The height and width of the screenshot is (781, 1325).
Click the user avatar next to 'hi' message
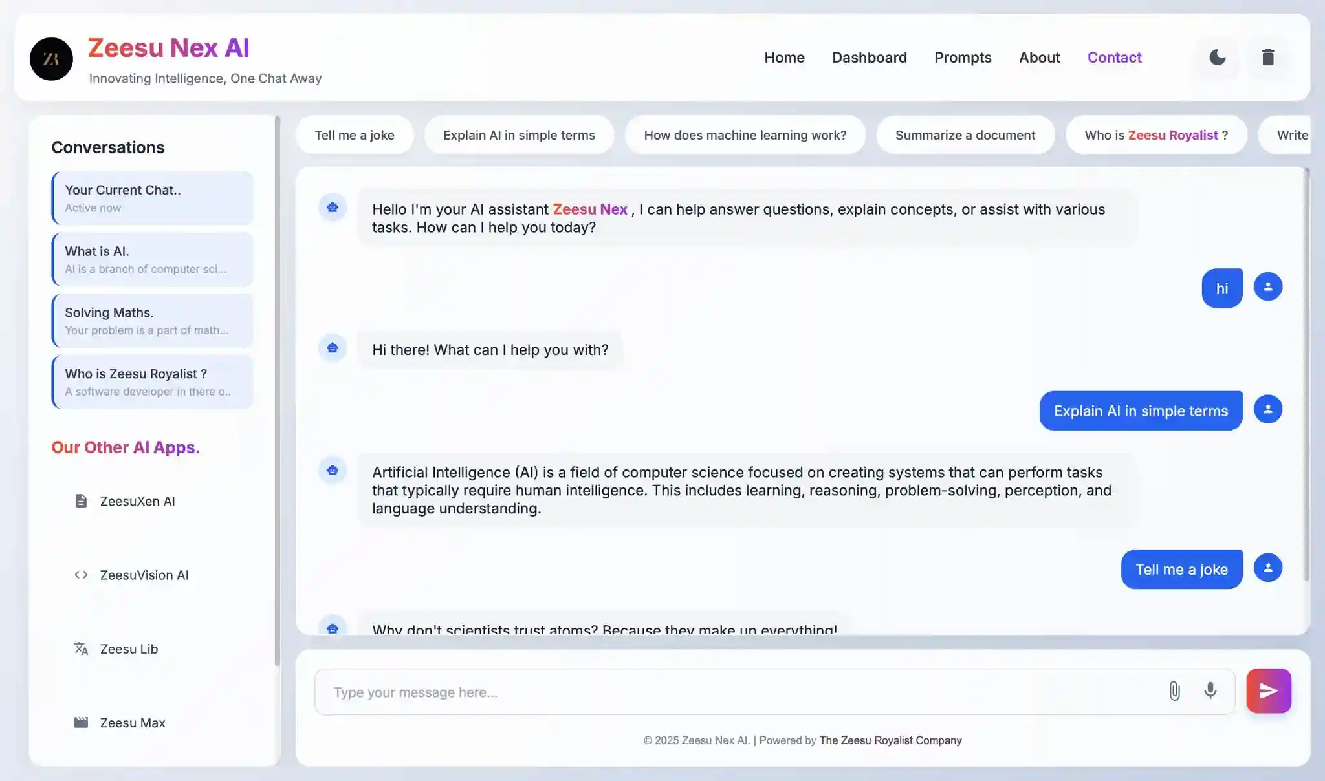[x=1267, y=286]
